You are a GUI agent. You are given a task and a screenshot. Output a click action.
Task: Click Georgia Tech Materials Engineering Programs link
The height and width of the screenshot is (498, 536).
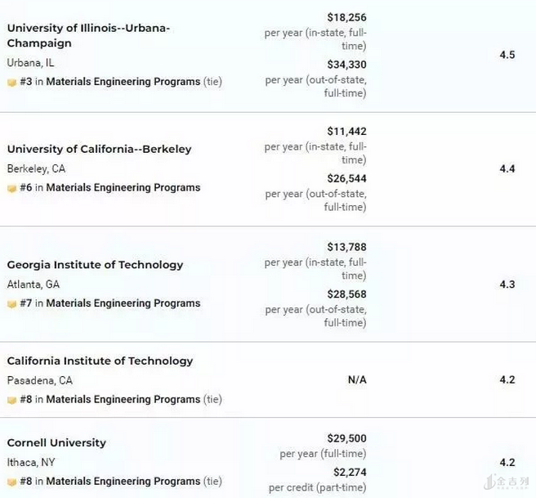(123, 303)
